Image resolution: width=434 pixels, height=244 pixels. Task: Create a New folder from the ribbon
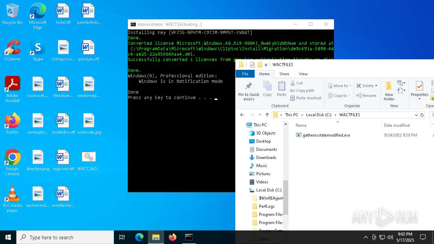(x=389, y=91)
